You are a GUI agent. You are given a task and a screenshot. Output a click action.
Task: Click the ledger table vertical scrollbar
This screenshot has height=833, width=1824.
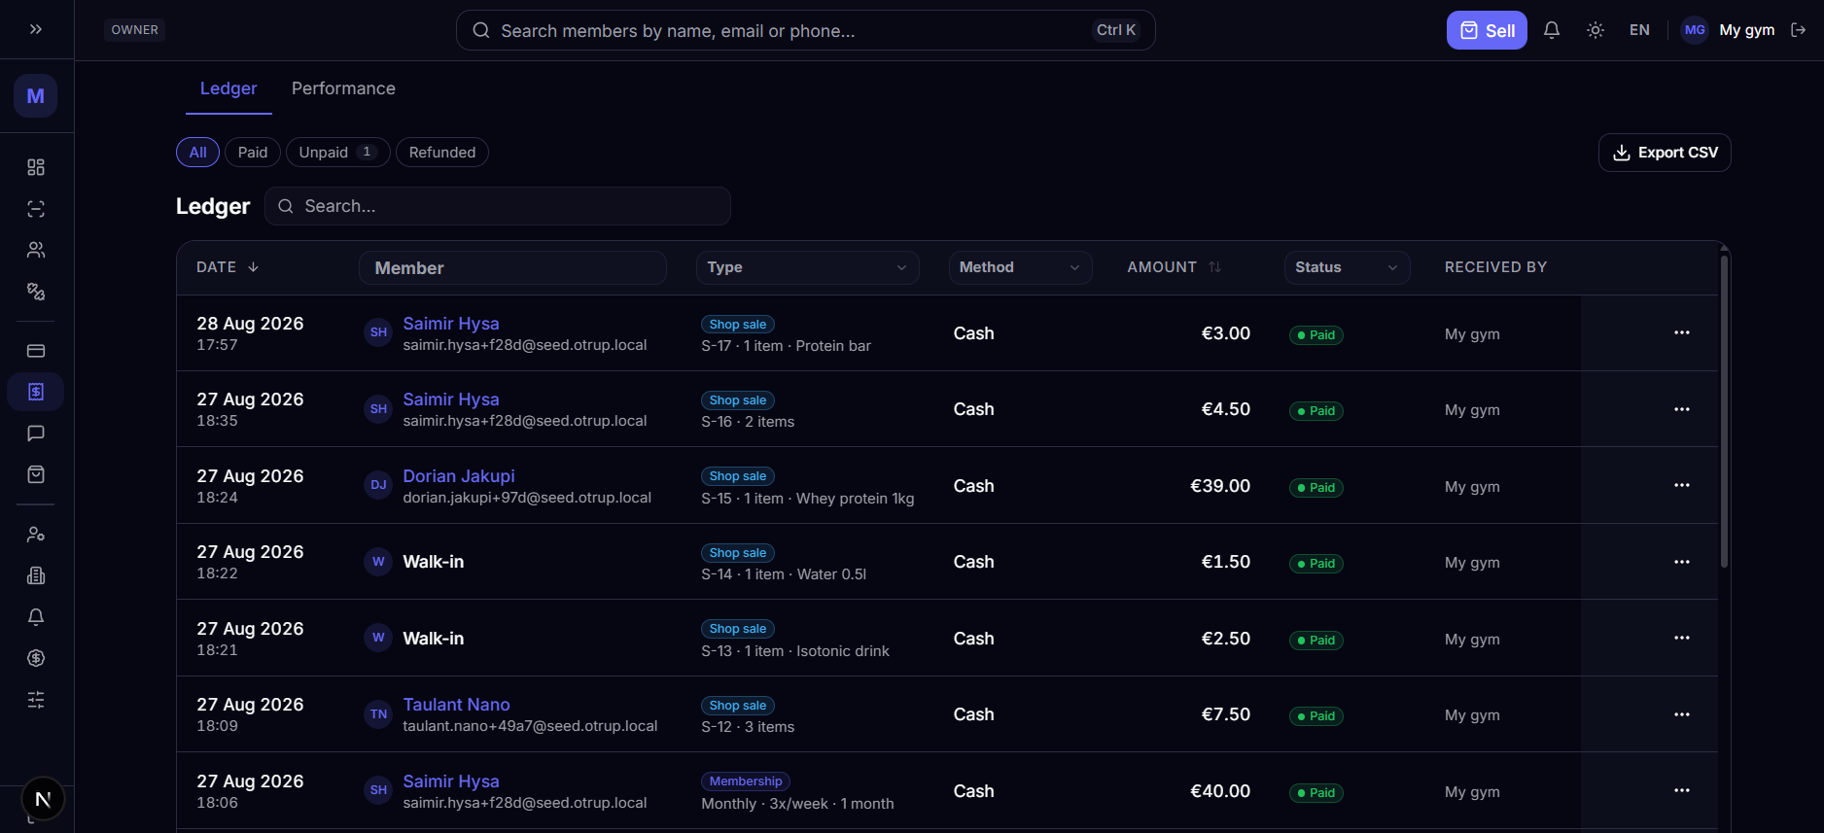[1724, 411]
